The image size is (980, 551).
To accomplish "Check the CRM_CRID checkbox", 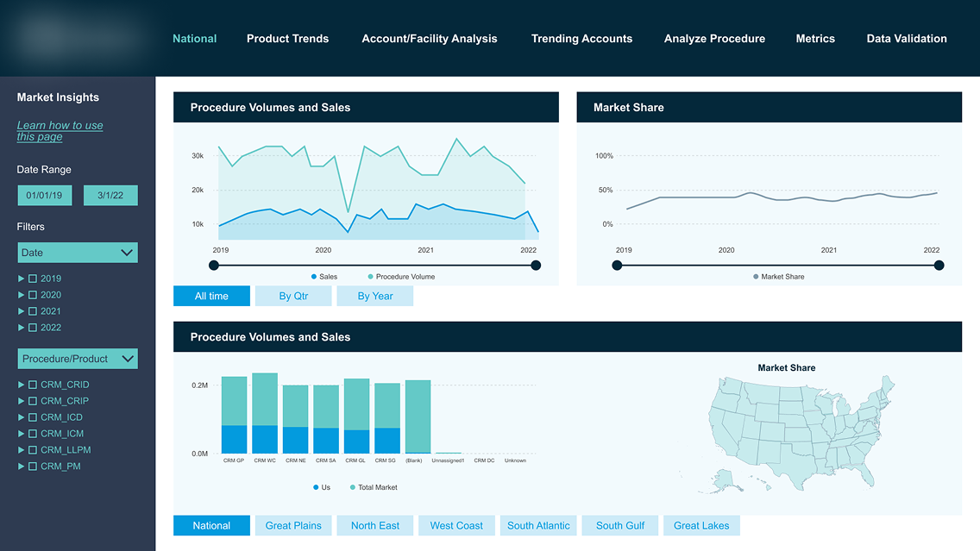I will (33, 385).
